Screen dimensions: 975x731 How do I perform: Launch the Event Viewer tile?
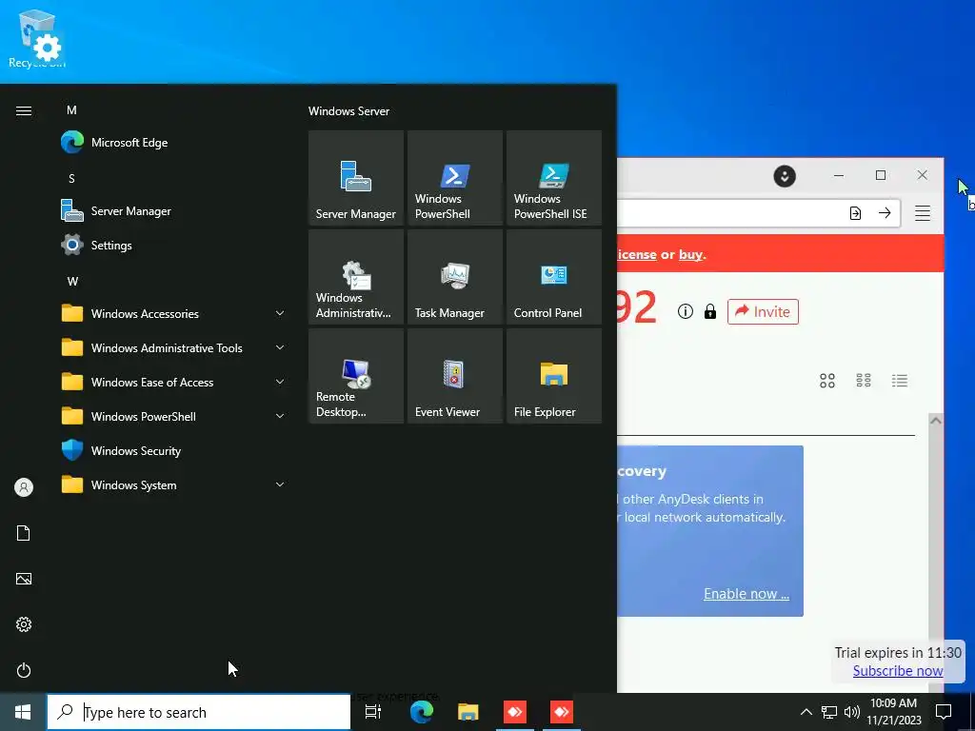tap(454, 375)
